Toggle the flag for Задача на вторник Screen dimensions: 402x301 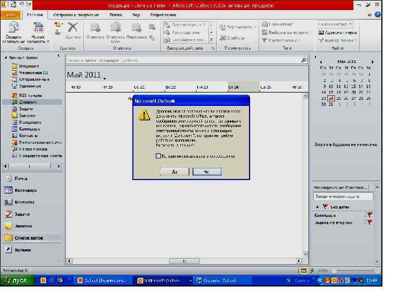pos(370,222)
